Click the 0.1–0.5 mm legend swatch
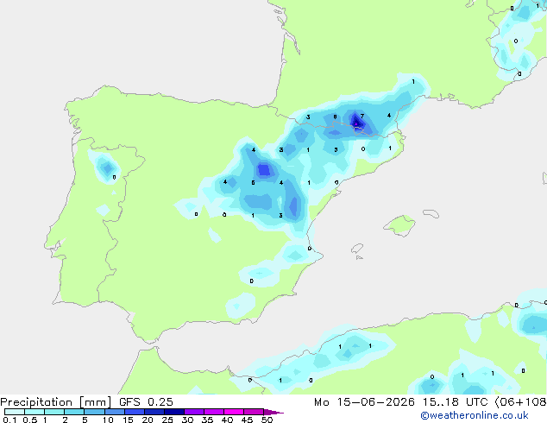 click(x=15, y=412)
